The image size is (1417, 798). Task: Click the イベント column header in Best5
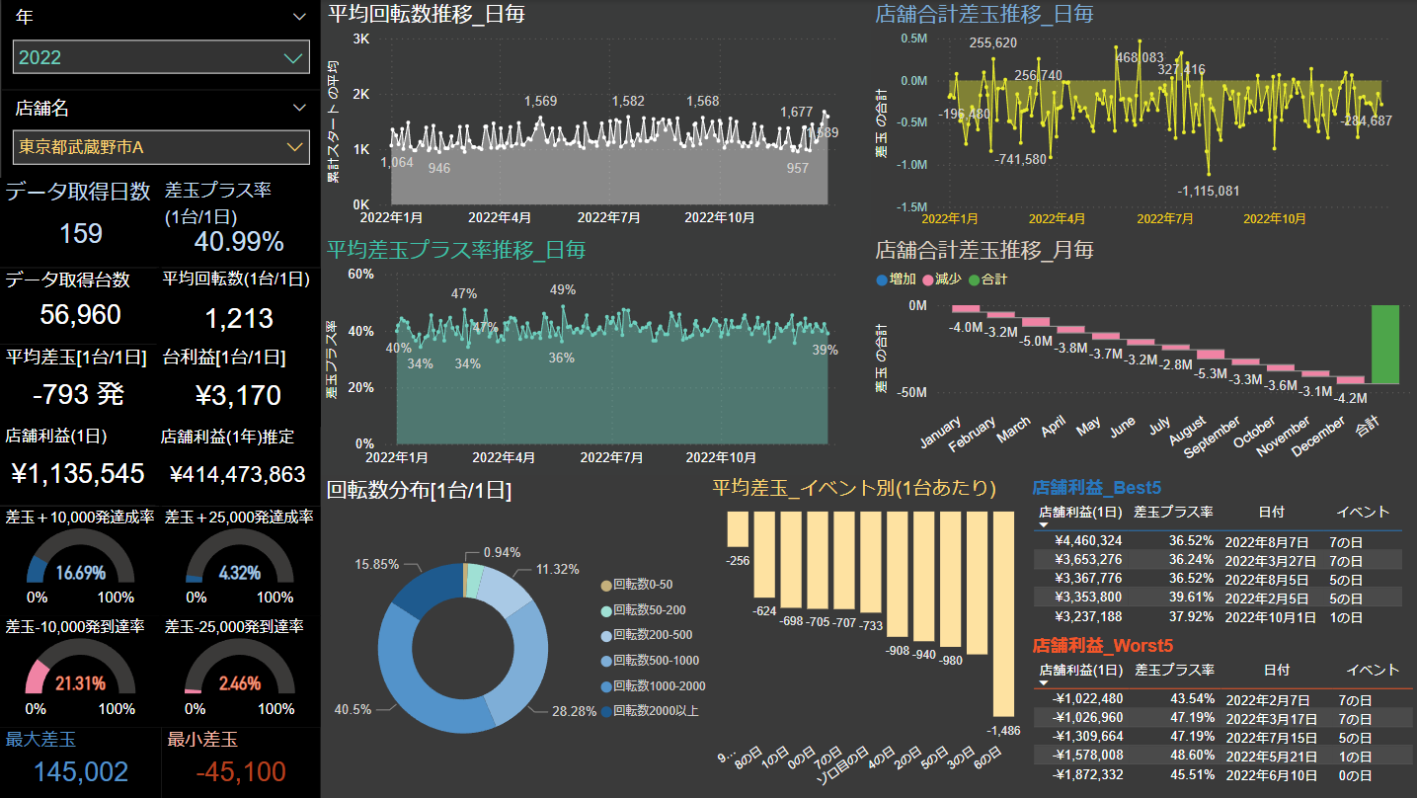(1362, 512)
